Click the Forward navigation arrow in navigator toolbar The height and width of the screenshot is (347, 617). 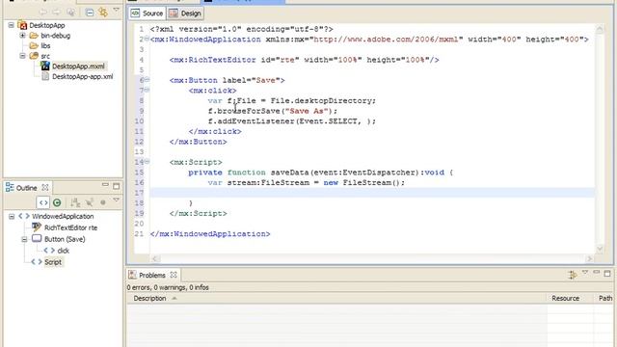click(x=56, y=13)
